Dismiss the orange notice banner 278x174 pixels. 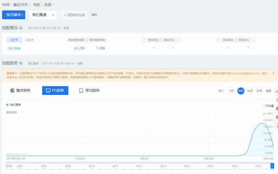pos(273,73)
